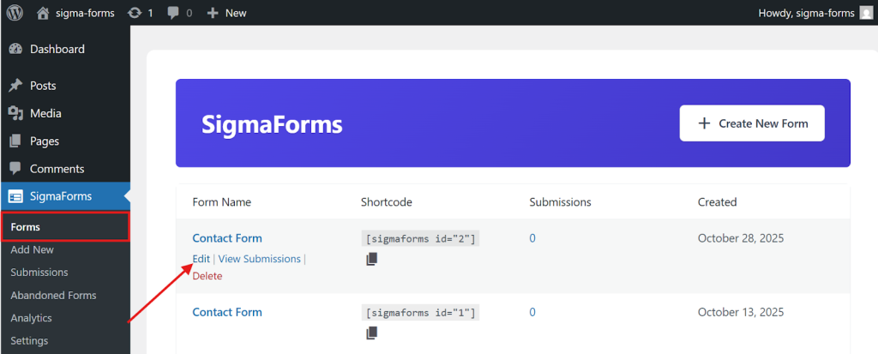Open the Howdy, sigma-forms account menu

[815, 13]
